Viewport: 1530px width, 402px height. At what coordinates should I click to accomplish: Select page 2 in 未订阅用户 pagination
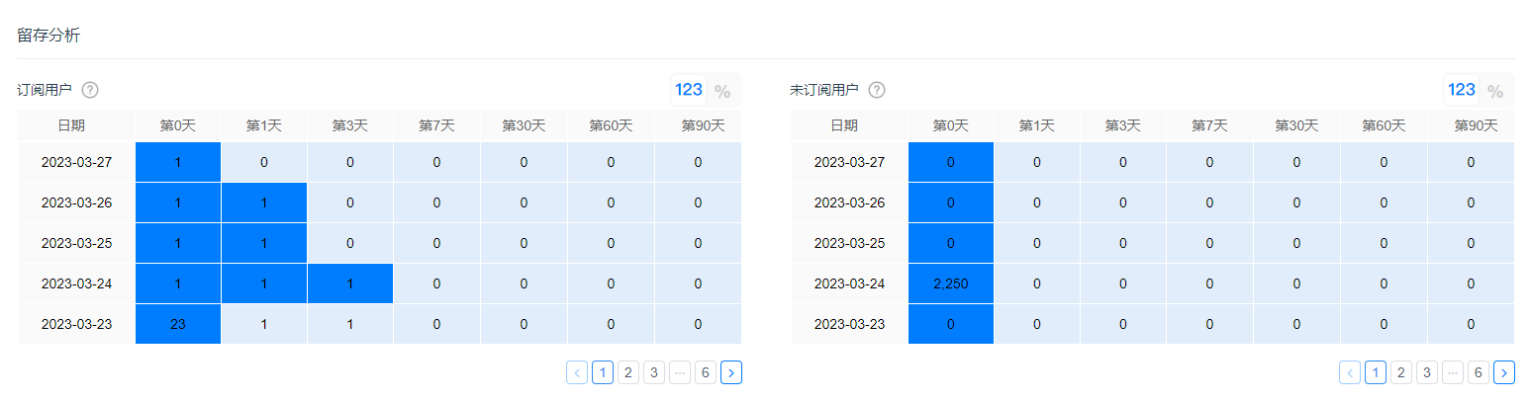(1401, 372)
